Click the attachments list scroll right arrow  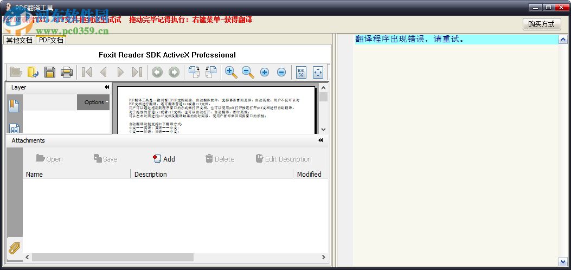coord(324,258)
